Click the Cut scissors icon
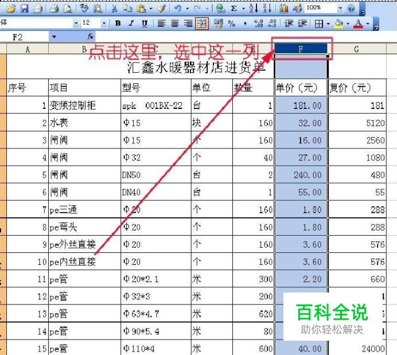The image size is (397, 355). pos(114,9)
